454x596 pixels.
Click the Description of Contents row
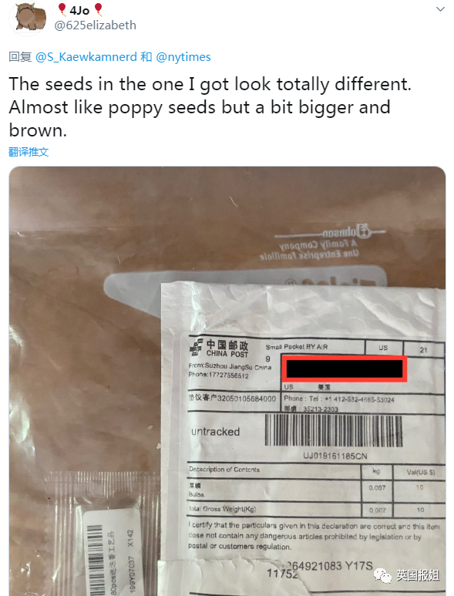tap(274, 470)
